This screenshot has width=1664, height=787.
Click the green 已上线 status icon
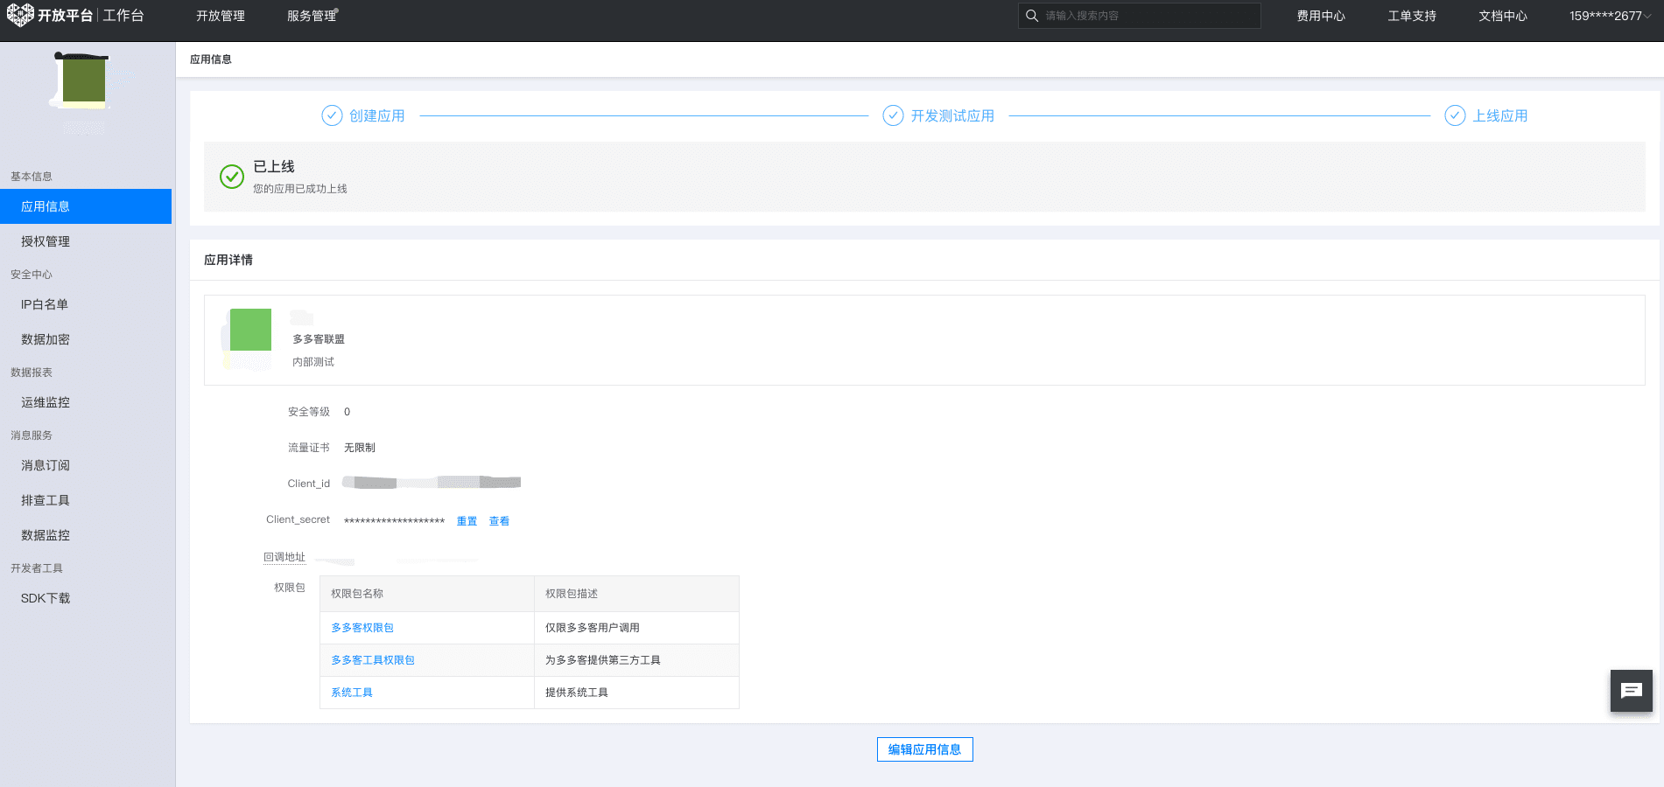pos(232,177)
